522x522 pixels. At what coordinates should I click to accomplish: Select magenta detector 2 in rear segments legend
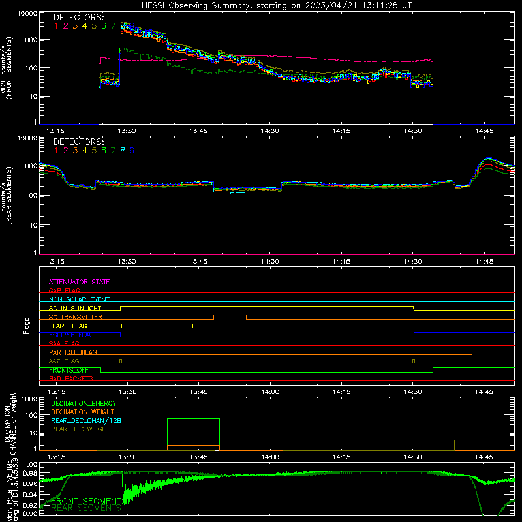pyautogui.click(x=66, y=151)
